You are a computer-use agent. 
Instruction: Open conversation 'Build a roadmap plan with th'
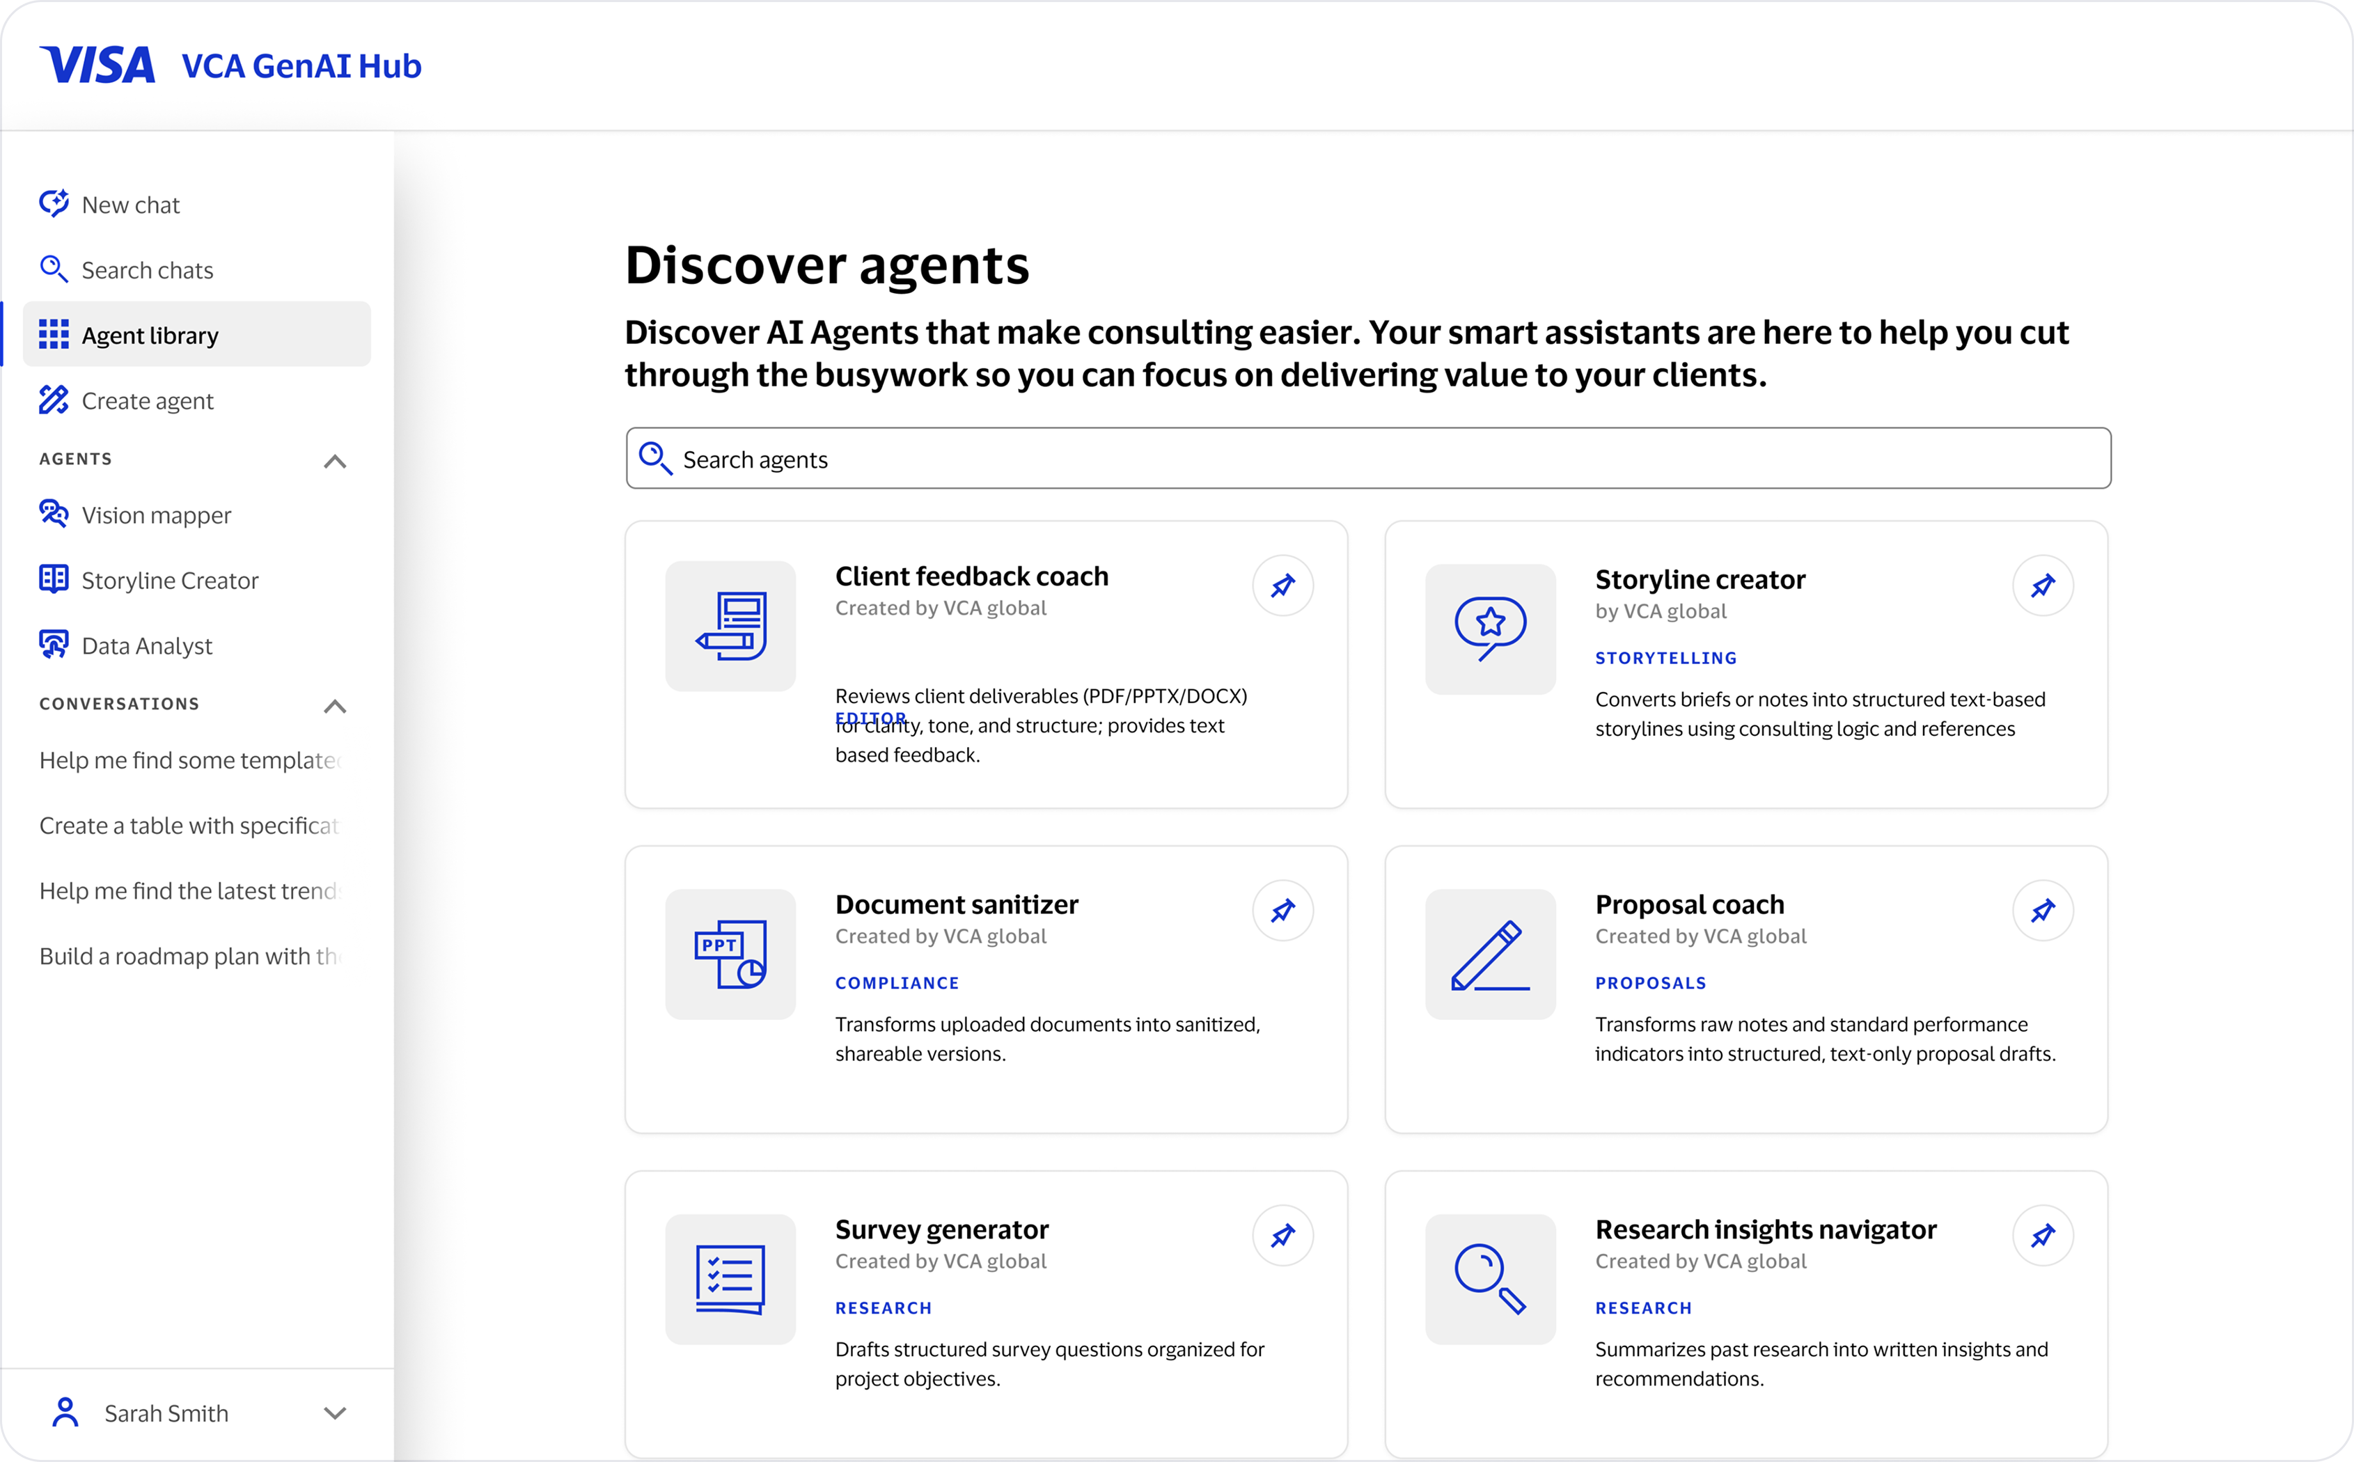pyautogui.click(x=191, y=955)
